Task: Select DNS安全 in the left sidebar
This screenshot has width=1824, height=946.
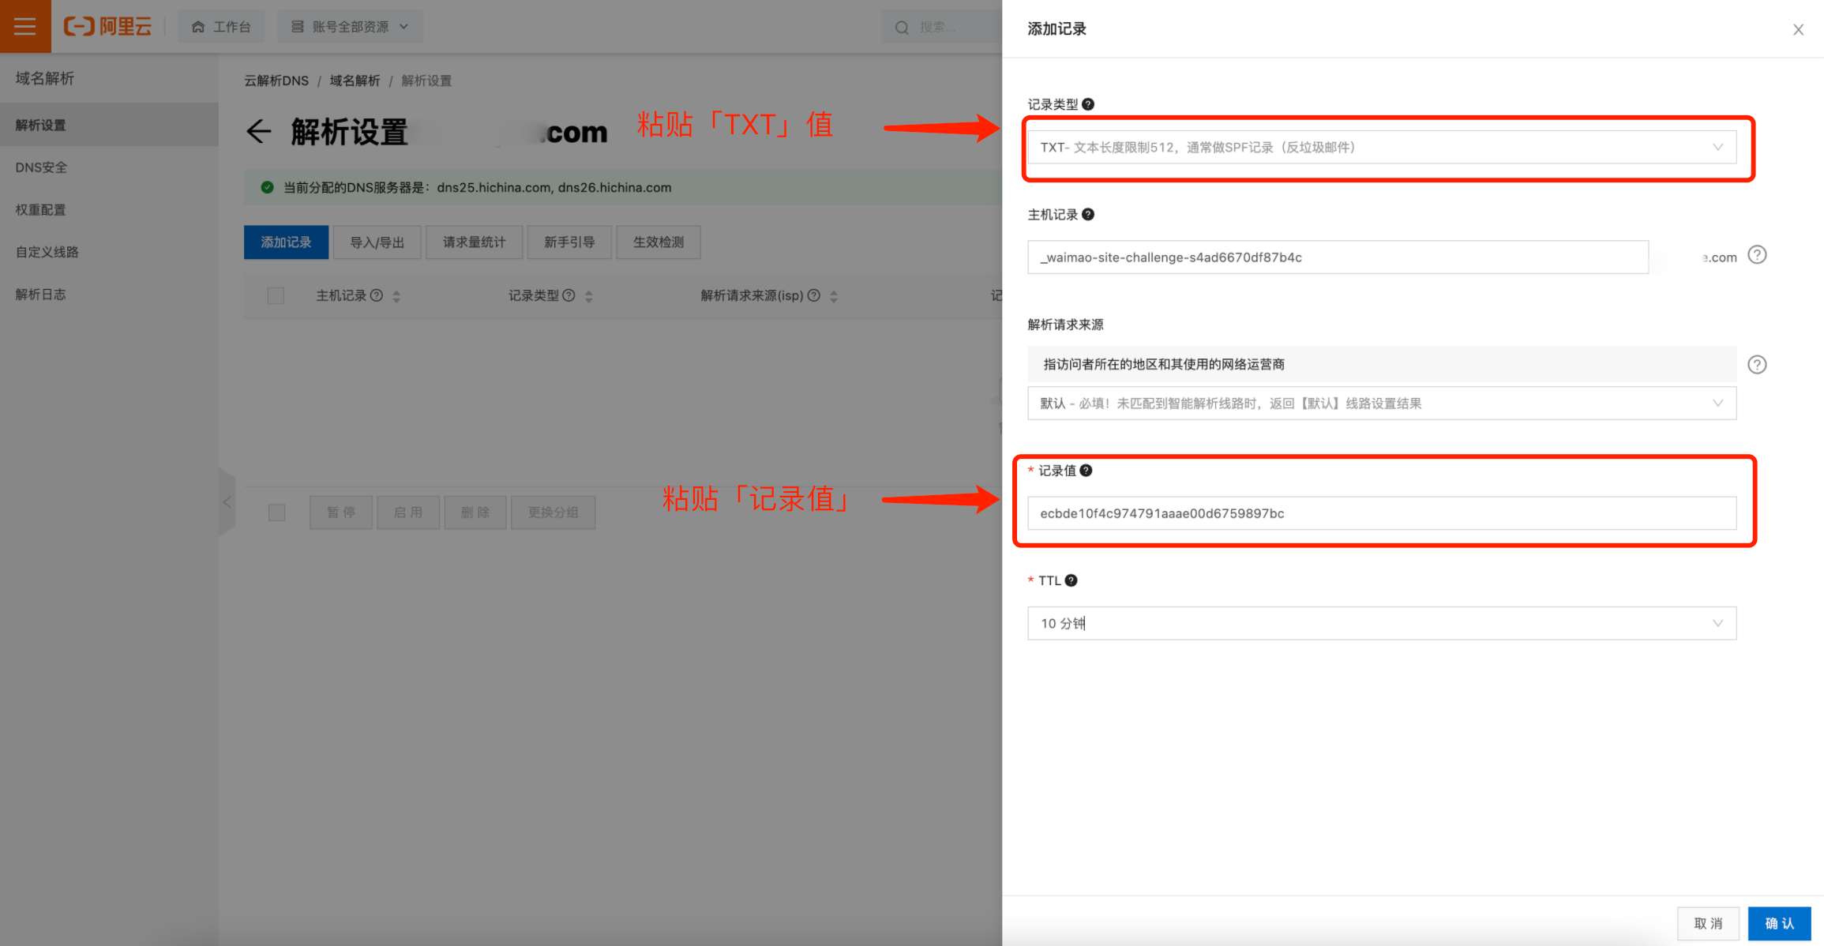Action: (x=42, y=167)
